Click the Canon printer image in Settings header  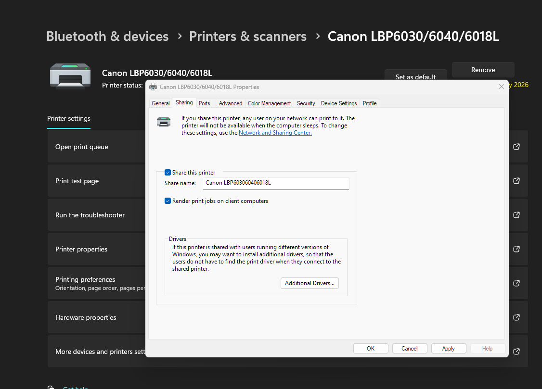pos(70,76)
